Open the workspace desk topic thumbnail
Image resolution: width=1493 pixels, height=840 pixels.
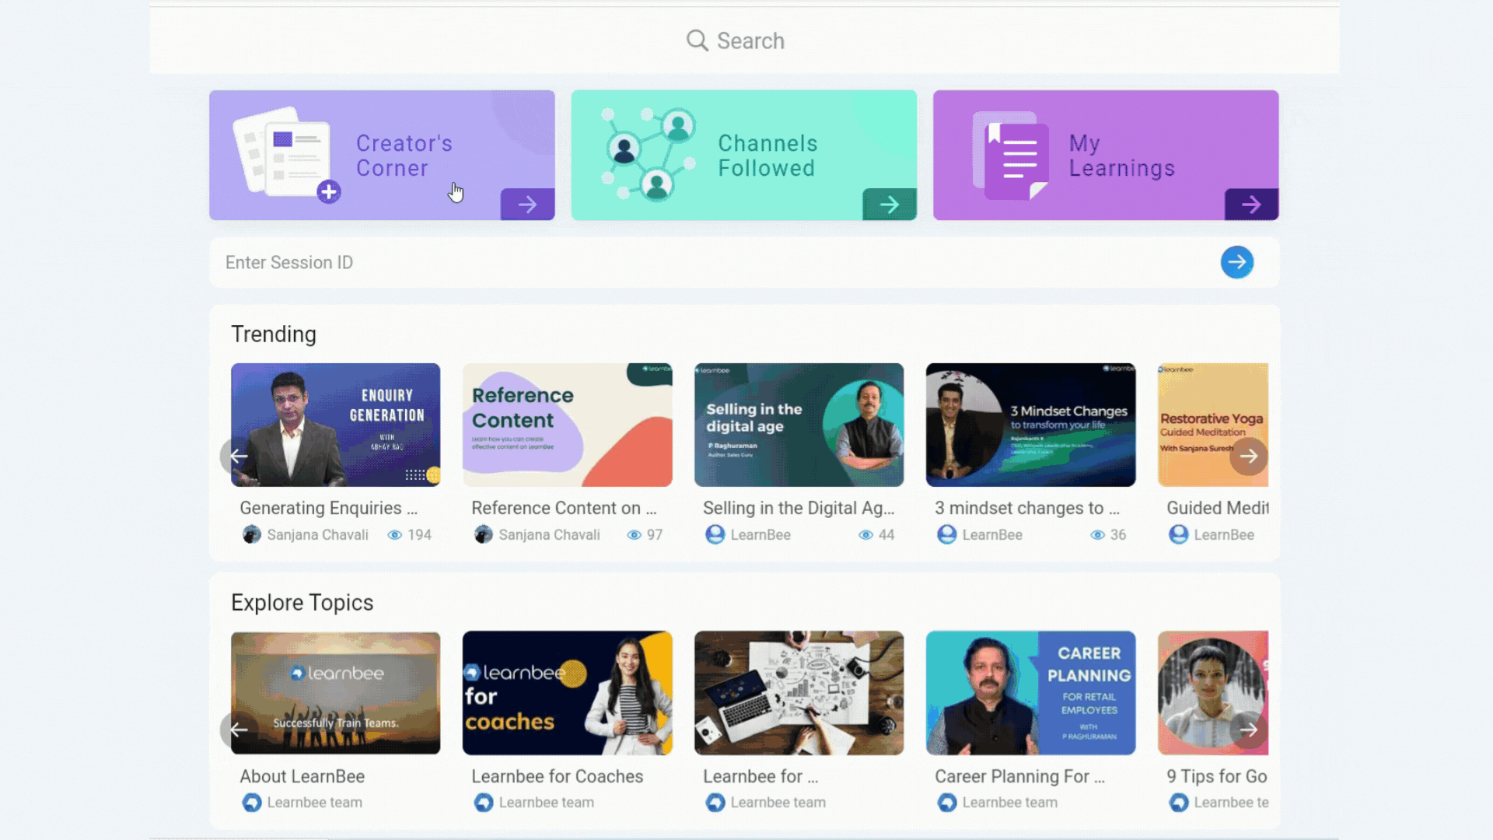point(799,693)
